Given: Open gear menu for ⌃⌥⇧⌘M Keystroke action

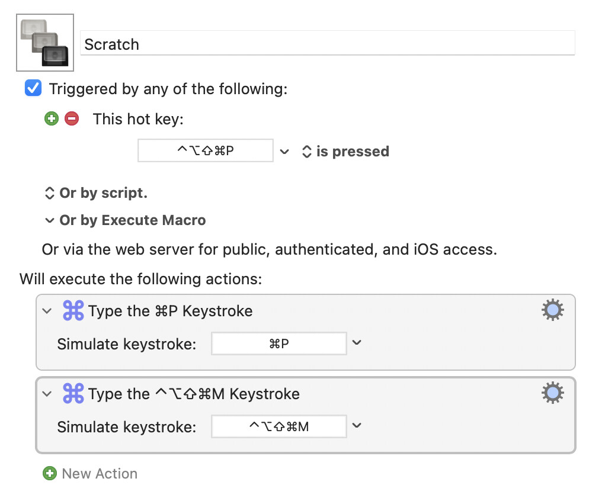Looking at the screenshot, I should (x=552, y=393).
